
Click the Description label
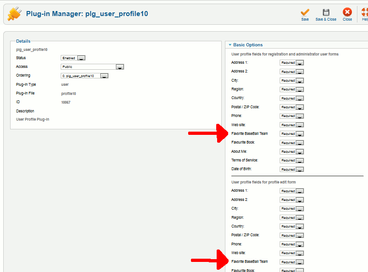[x=25, y=111]
